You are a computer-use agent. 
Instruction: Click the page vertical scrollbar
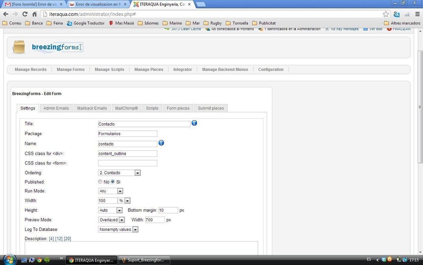click(x=420, y=107)
